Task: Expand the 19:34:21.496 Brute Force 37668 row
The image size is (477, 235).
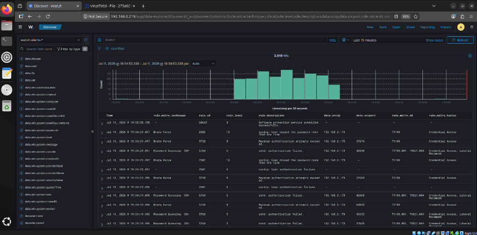Action: (102, 179)
